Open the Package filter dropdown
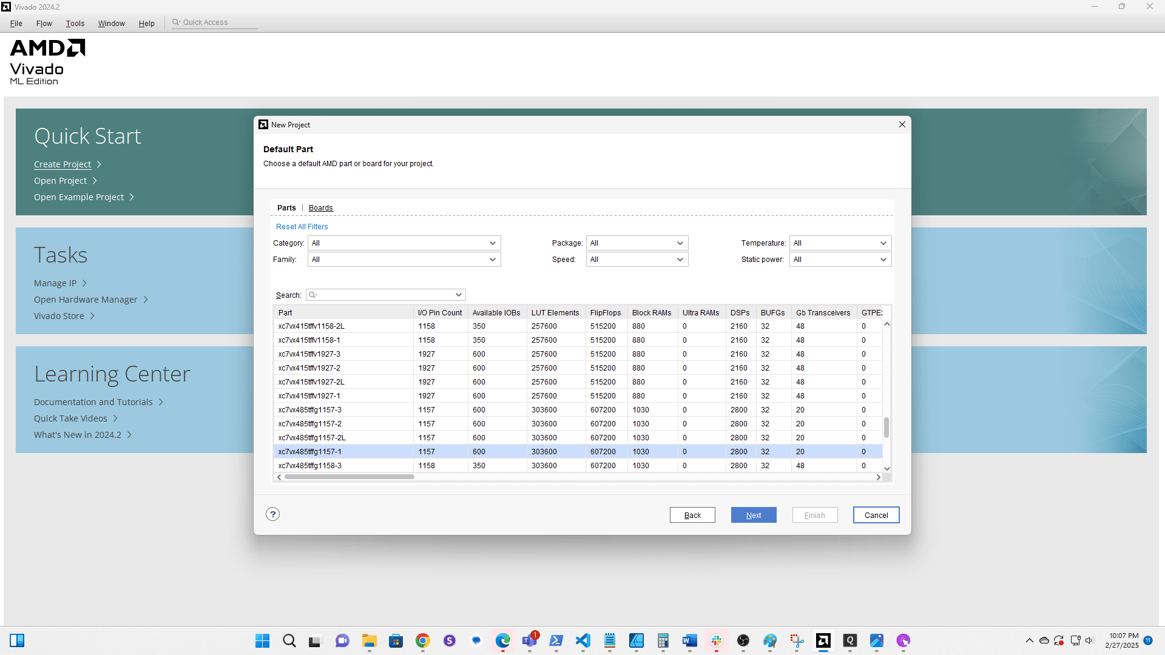Viewport: 1165px width, 655px height. tap(637, 243)
